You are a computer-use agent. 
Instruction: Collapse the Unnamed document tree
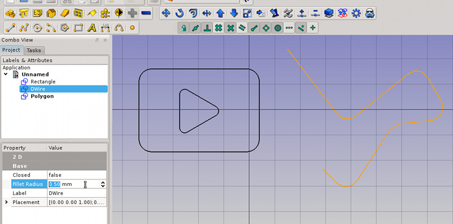pos(6,74)
